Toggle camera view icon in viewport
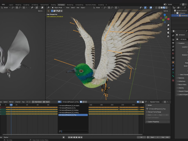 coord(168,33)
